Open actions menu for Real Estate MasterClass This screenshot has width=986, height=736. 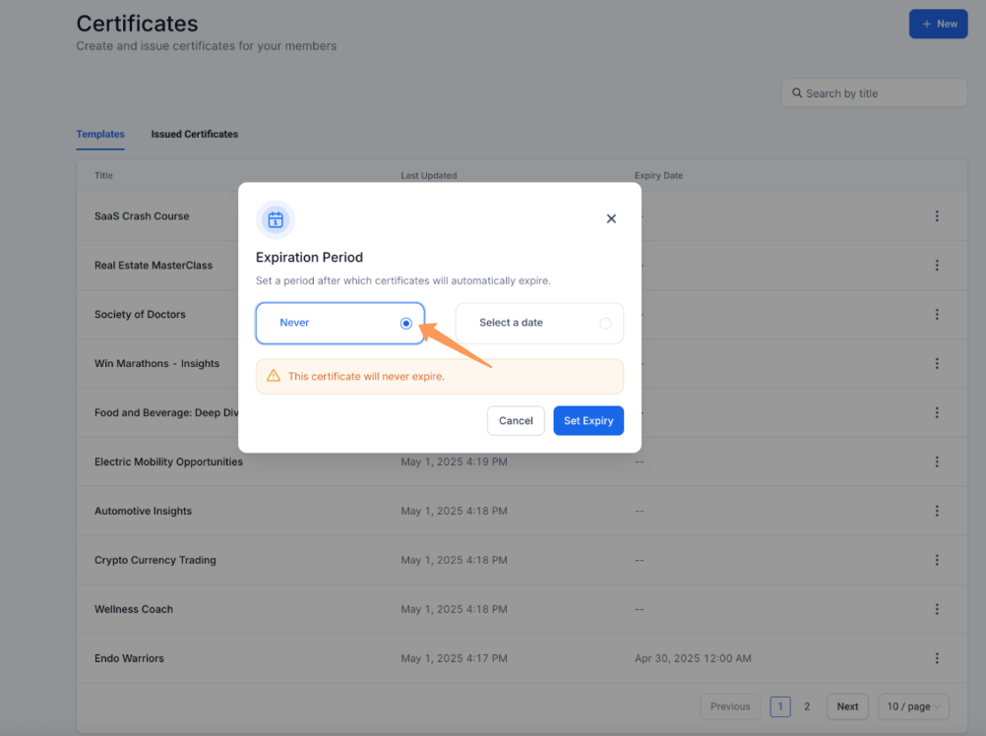point(937,266)
